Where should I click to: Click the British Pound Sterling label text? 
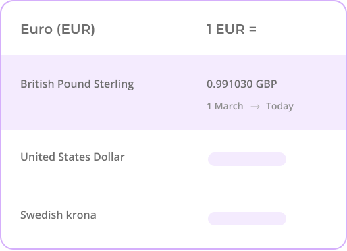point(77,84)
